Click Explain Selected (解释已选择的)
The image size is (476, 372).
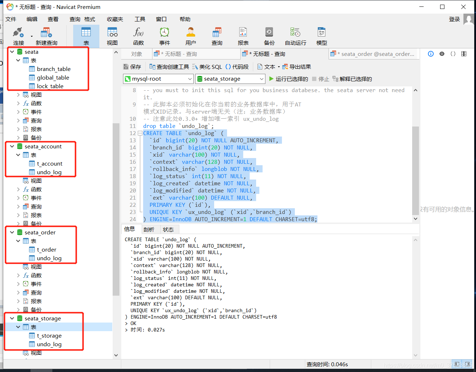click(352, 79)
